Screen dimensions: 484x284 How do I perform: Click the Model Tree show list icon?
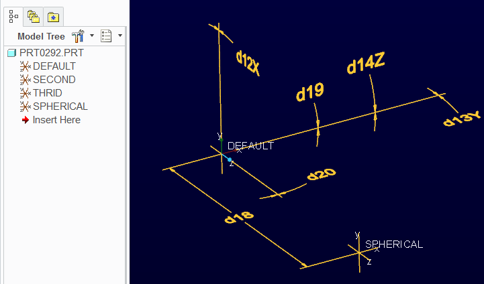click(106, 36)
